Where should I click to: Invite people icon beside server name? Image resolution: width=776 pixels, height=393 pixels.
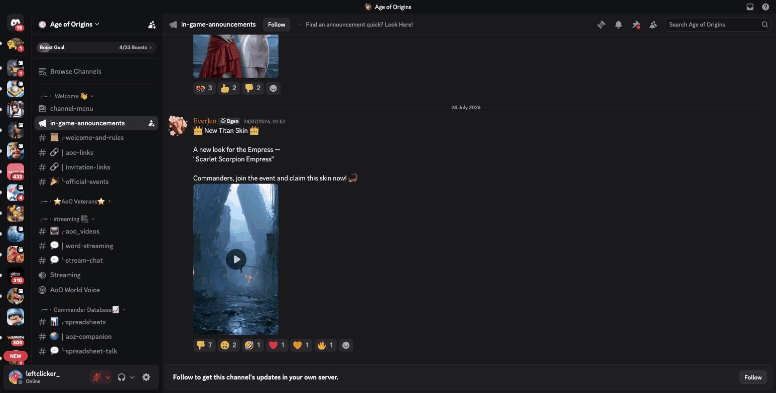tap(152, 25)
